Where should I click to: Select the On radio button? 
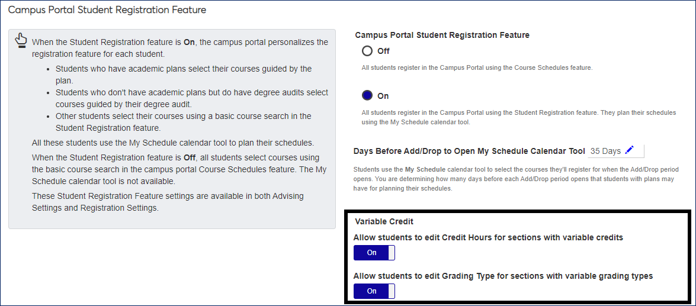coord(367,95)
